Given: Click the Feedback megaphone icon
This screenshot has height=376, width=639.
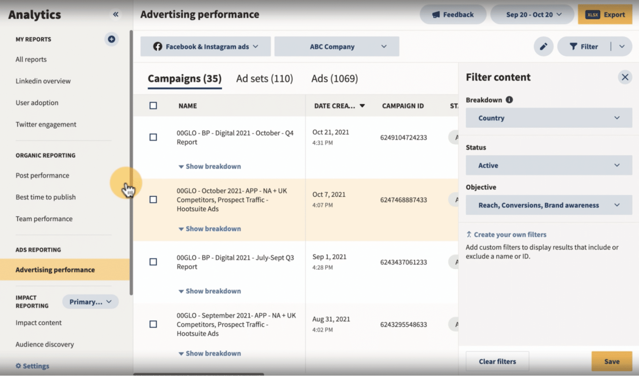Looking at the screenshot, I should (x=436, y=14).
